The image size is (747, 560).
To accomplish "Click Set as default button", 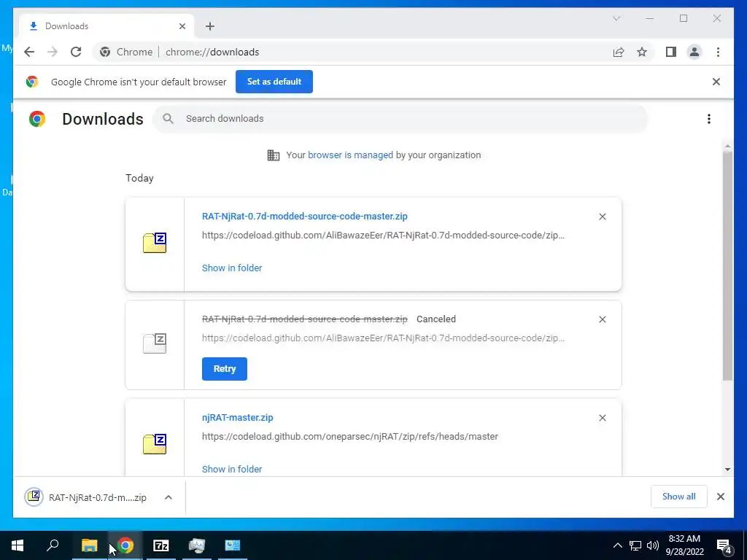I will (x=274, y=82).
